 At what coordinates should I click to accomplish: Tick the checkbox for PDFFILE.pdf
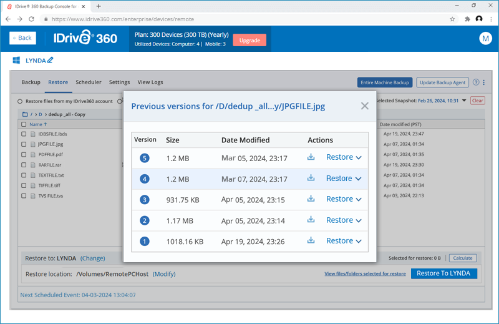(x=24, y=154)
